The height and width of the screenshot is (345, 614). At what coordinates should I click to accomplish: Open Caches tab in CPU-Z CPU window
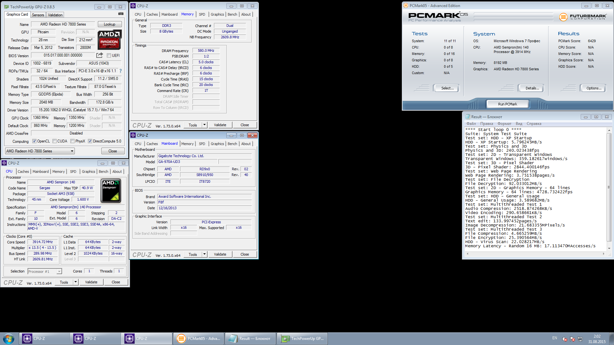pos(23,172)
